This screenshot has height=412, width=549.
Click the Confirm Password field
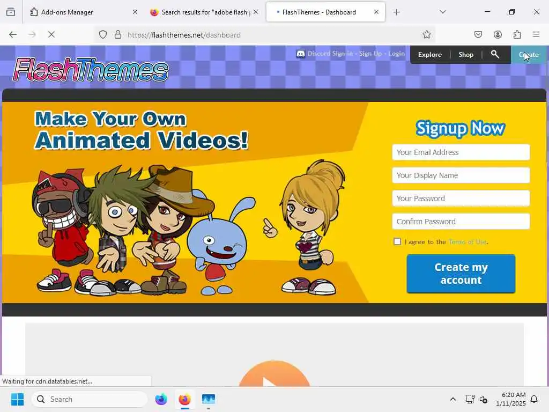point(461,222)
